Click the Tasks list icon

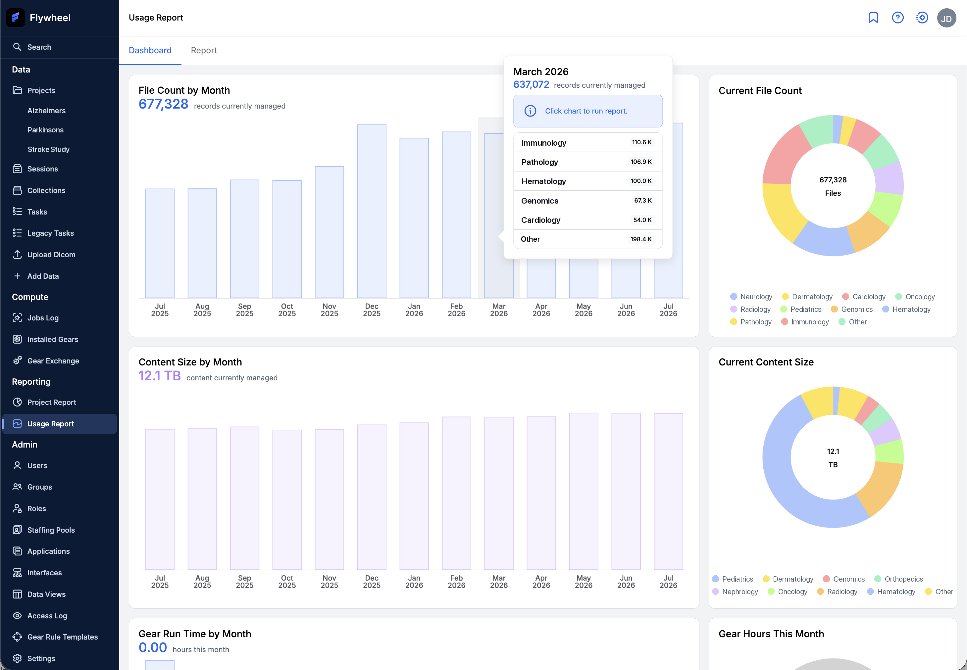[17, 212]
